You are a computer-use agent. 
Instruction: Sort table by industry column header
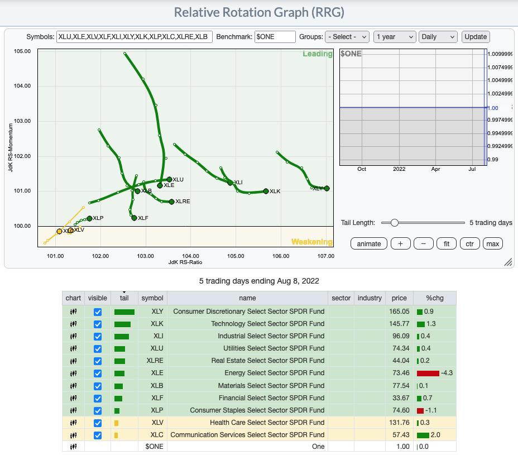click(x=370, y=298)
